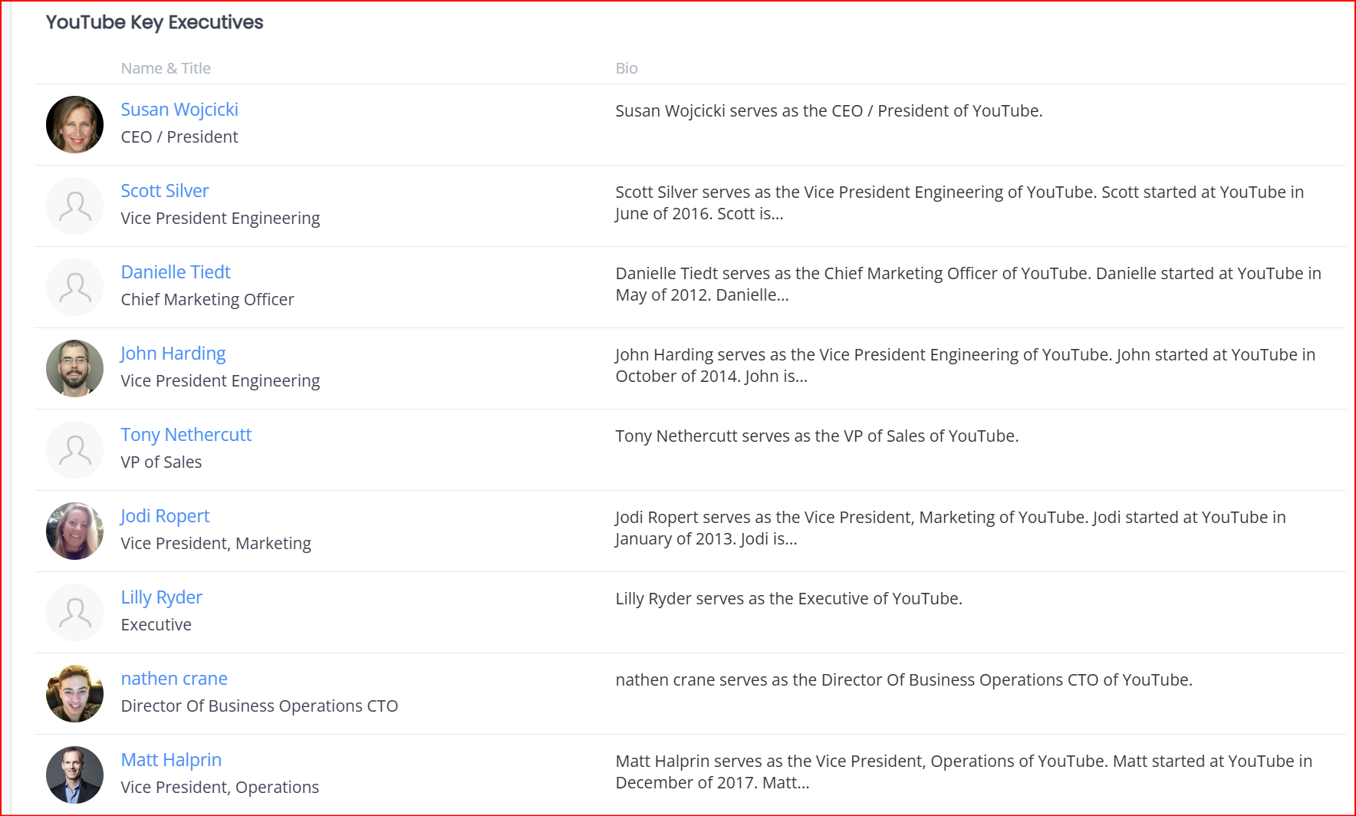Open Matt Halprin's profile link
Screen dimensions: 1356x816
pos(171,760)
